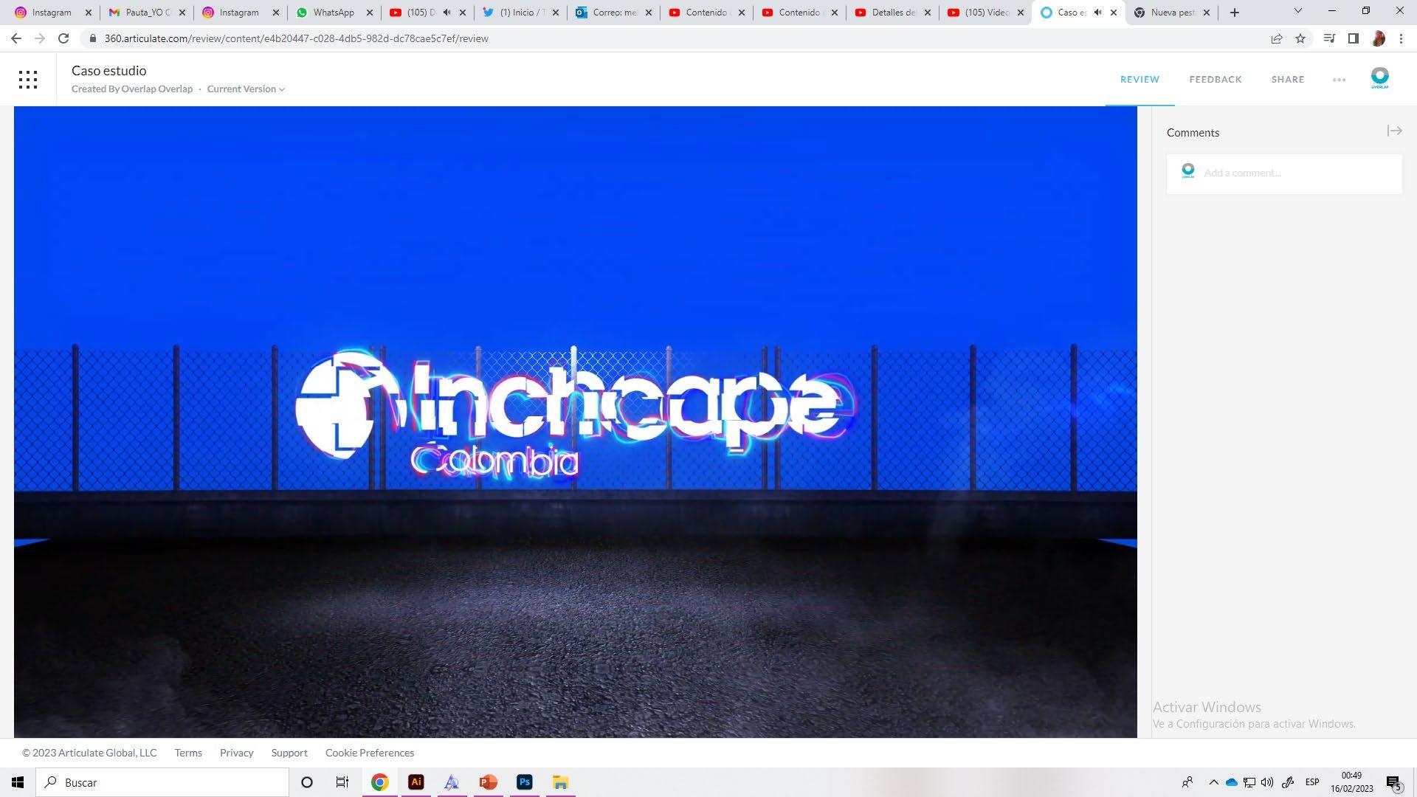Click the Created By Overlap Overlap text
Image resolution: width=1417 pixels, height=797 pixels.
[x=132, y=89]
